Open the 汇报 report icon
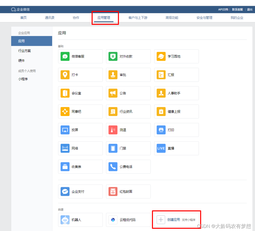This screenshot has height=231, width=255. click(161, 75)
